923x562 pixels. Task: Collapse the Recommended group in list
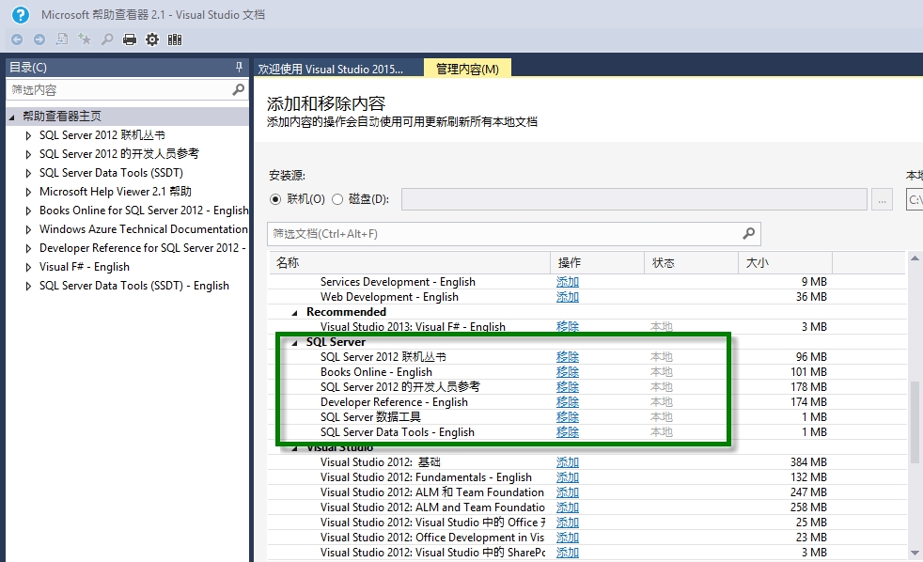point(295,313)
